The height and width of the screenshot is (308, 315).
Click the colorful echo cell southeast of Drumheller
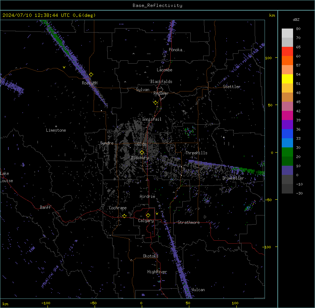click(x=250, y=206)
